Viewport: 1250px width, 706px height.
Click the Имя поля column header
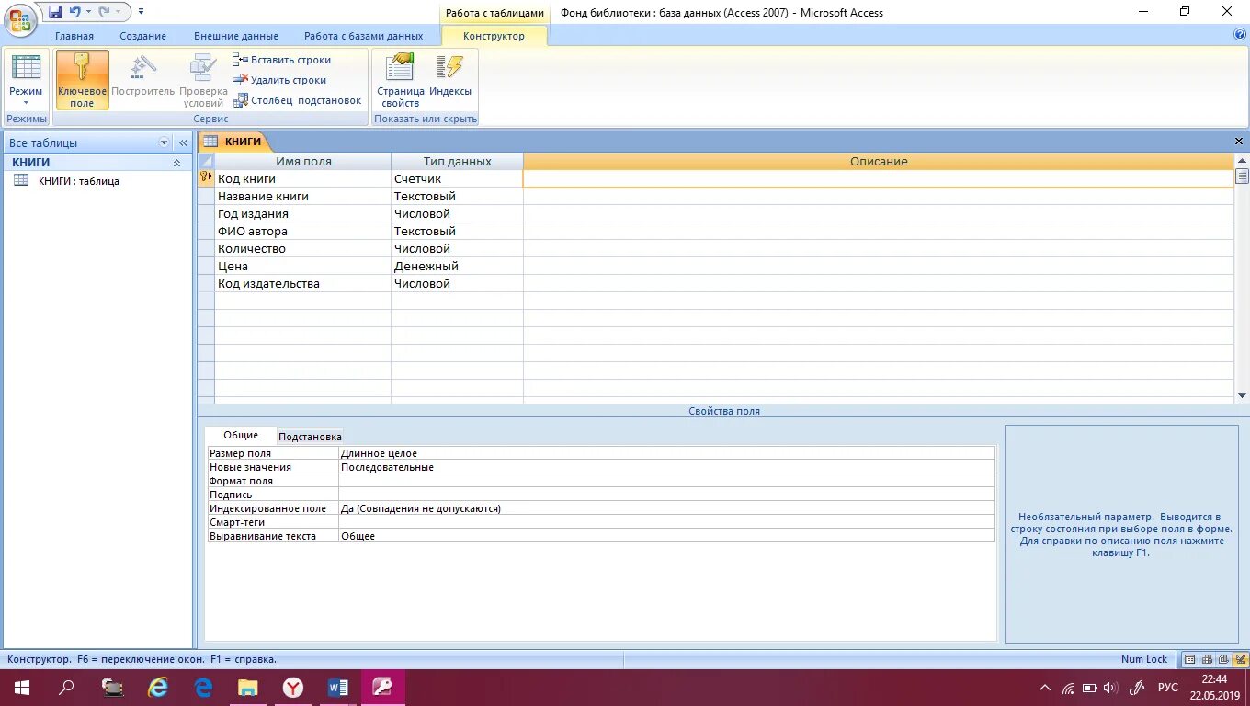click(x=303, y=161)
